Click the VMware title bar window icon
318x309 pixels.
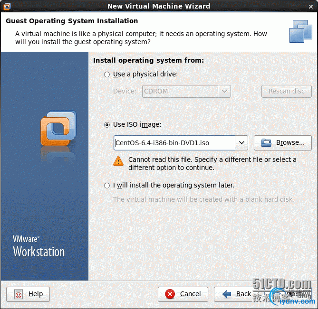(7, 7)
